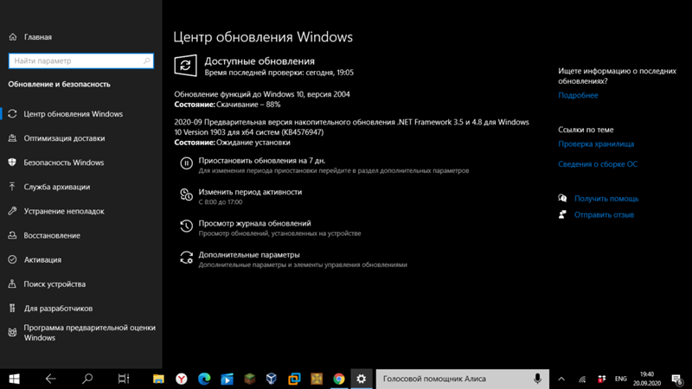Screen dimensions: 692x389
Task: Open the network tray icon
Action: pyautogui.click(x=582, y=379)
